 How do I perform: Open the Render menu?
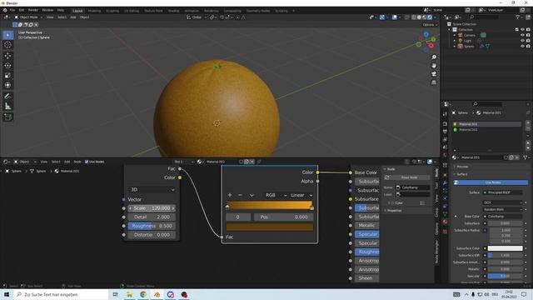pos(33,11)
